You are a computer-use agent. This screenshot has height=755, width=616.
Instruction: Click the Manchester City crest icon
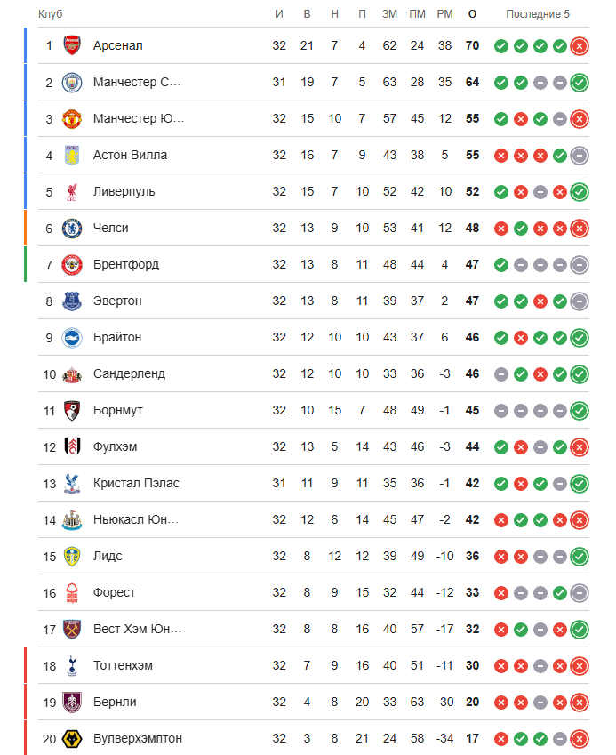click(x=72, y=82)
